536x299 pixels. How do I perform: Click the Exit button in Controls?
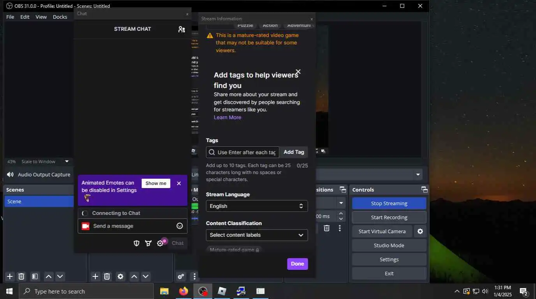point(389,273)
